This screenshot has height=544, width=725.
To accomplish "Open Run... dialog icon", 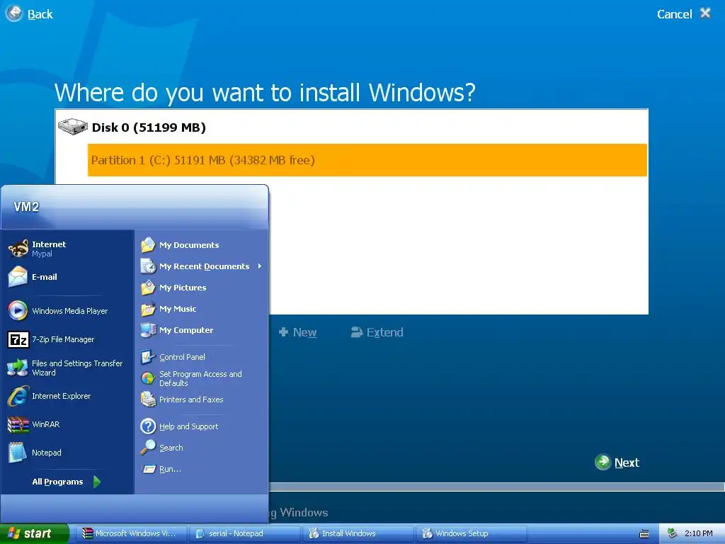I will 149,469.
